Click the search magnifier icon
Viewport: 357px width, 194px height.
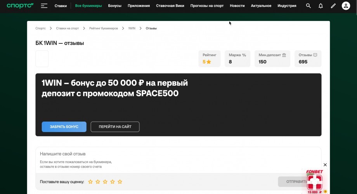[308, 6]
